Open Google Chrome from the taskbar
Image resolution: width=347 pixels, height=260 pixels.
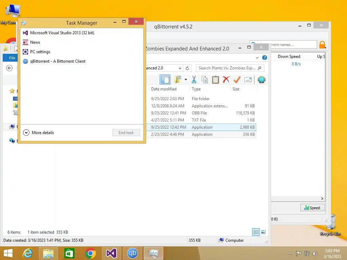90,253
